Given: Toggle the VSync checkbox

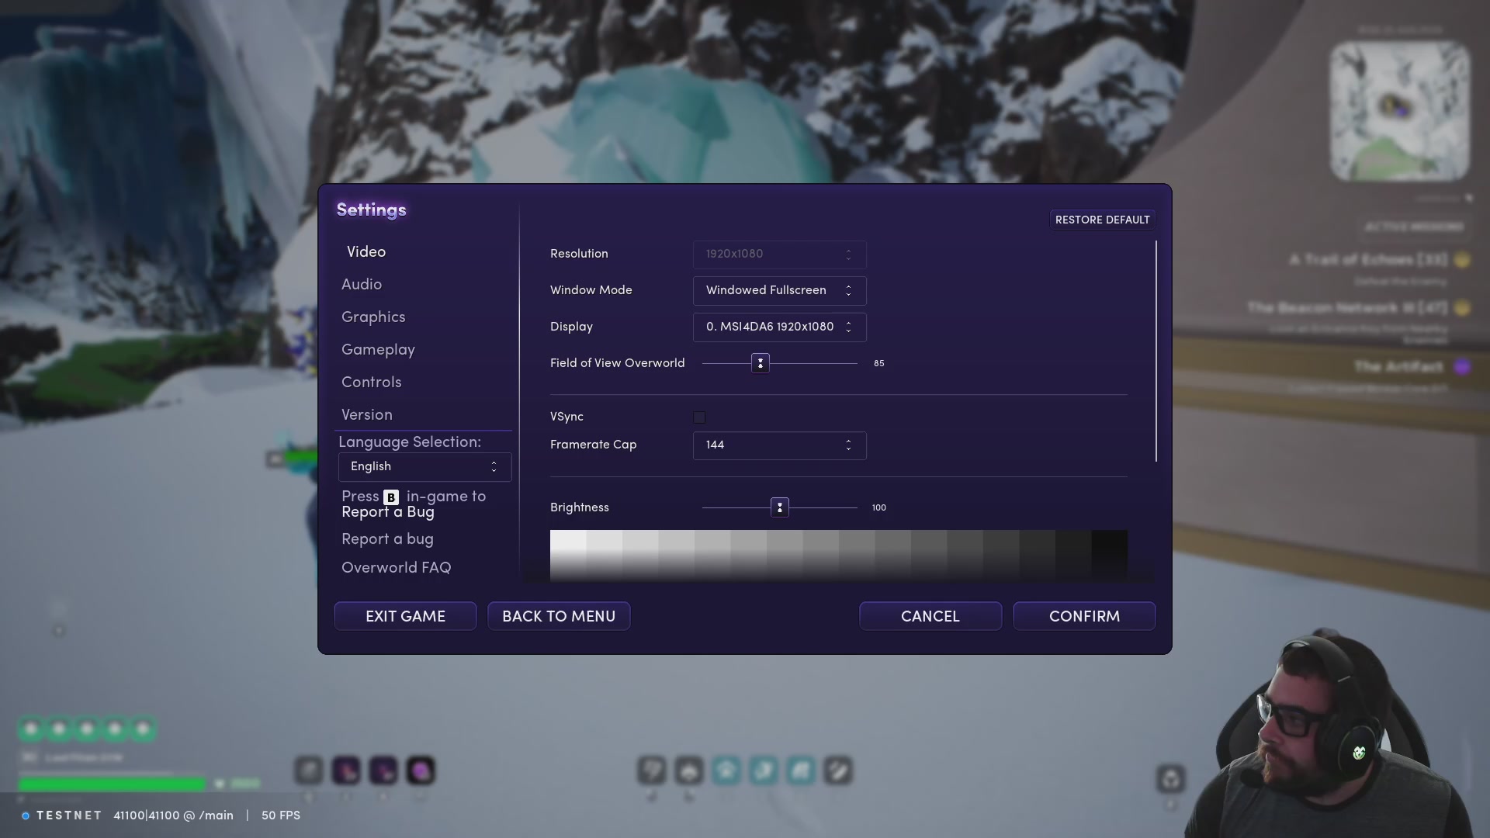Looking at the screenshot, I should (699, 417).
